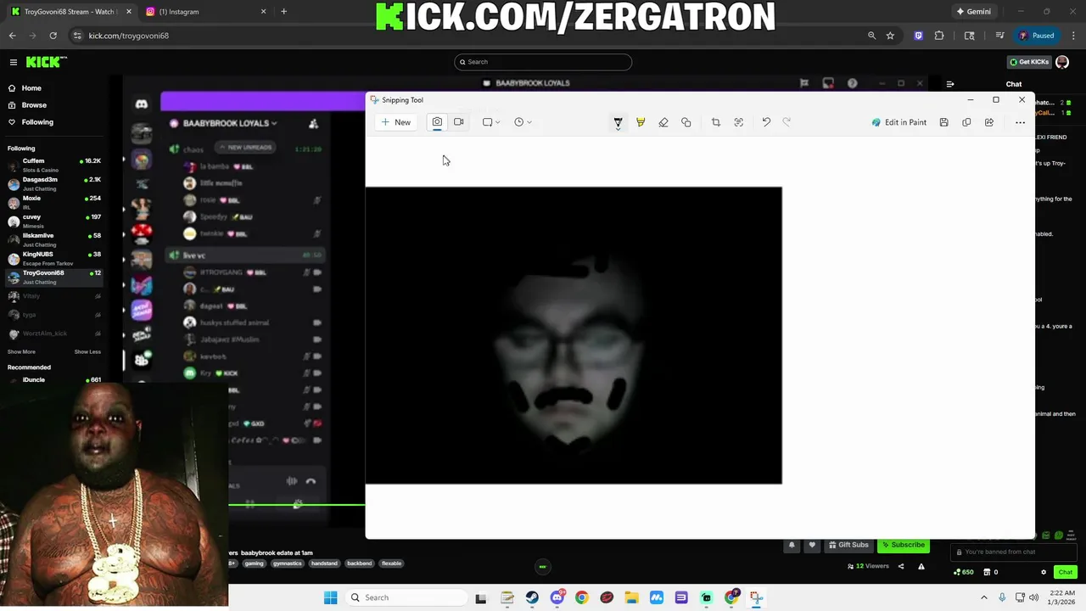Share the snip via share icon
This screenshot has width=1086, height=611.
click(989, 122)
